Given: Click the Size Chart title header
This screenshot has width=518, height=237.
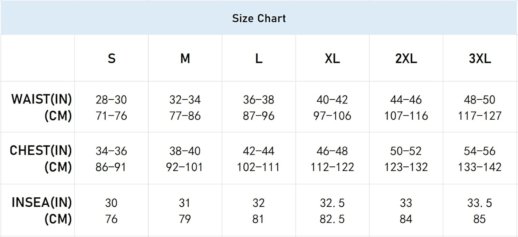Looking at the screenshot, I should pyautogui.click(x=259, y=18).
